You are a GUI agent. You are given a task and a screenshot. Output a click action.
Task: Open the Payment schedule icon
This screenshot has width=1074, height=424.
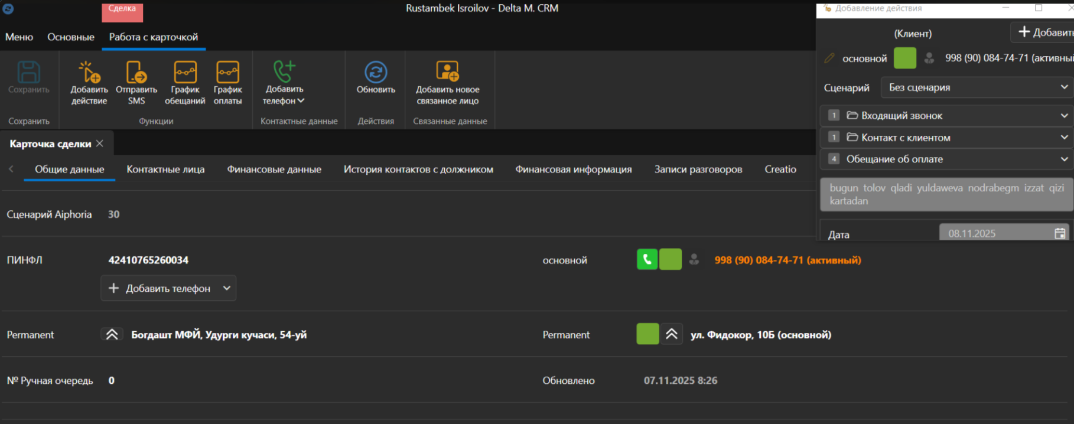[x=227, y=73]
